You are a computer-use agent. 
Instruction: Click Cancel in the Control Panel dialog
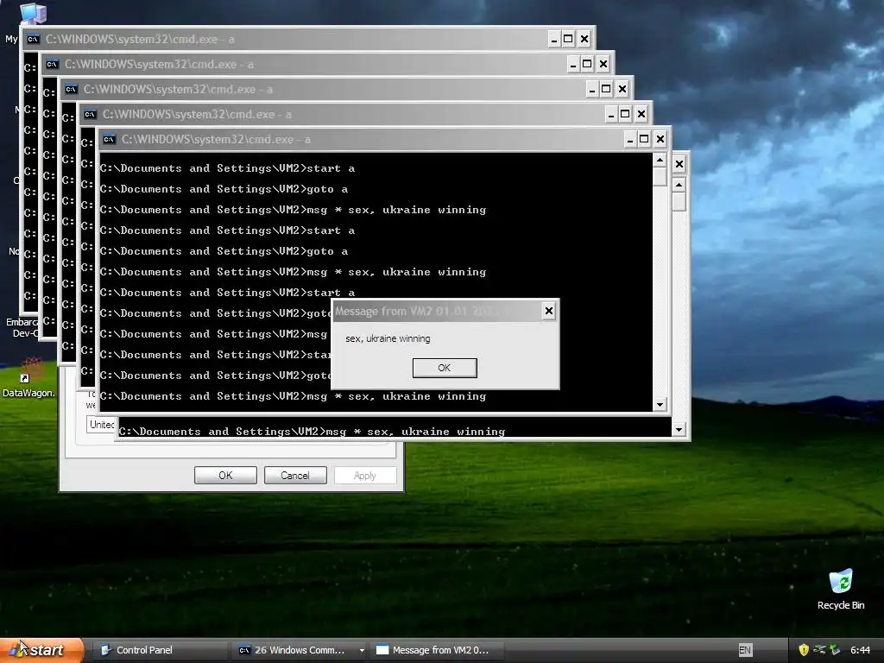pos(295,476)
